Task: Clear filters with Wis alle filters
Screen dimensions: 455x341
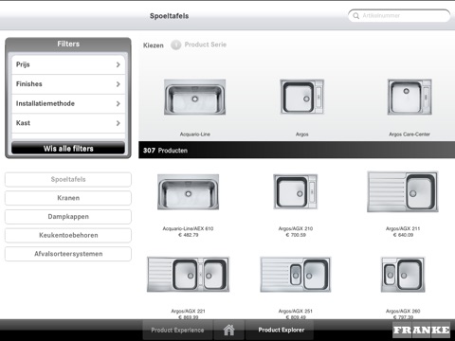Action: 68,149
